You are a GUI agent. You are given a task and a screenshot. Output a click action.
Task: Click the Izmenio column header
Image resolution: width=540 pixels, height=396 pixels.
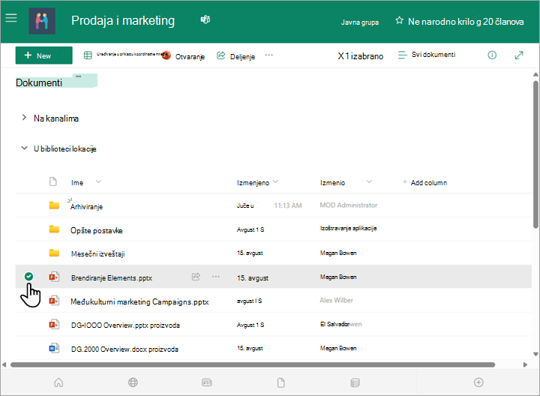tap(332, 183)
